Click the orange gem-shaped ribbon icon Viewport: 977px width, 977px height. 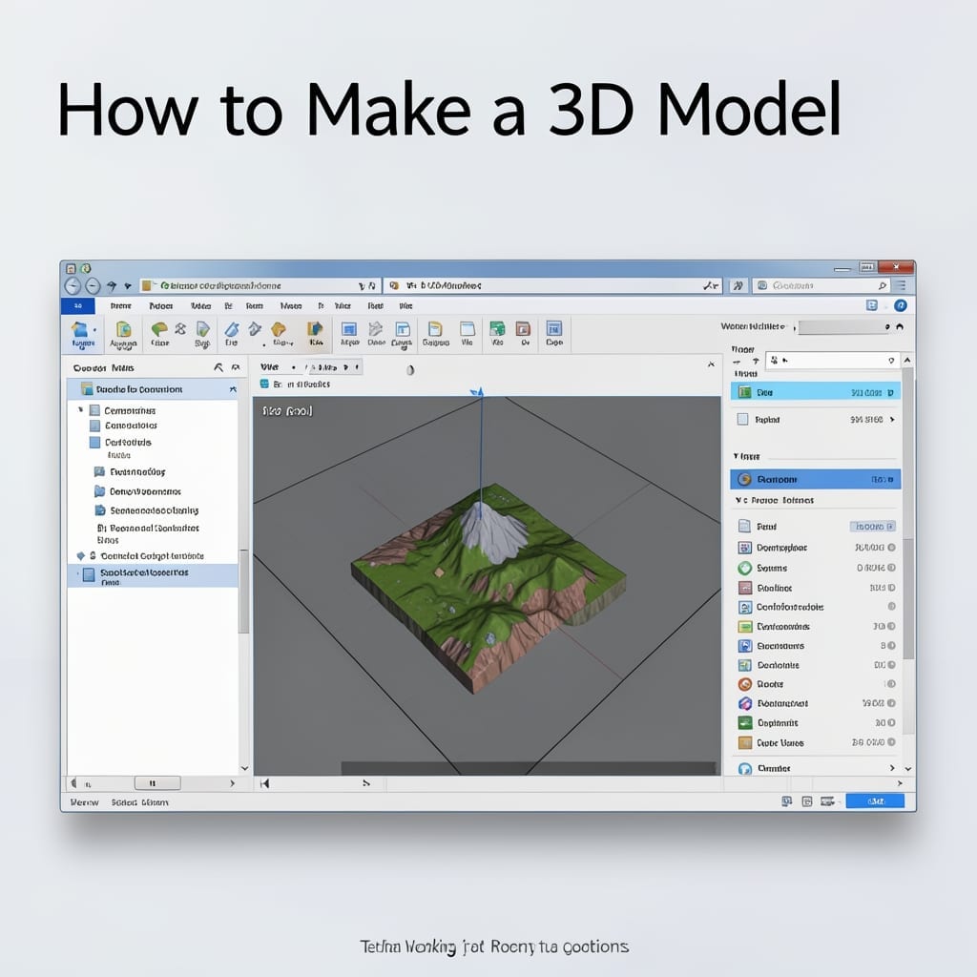[x=279, y=329]
